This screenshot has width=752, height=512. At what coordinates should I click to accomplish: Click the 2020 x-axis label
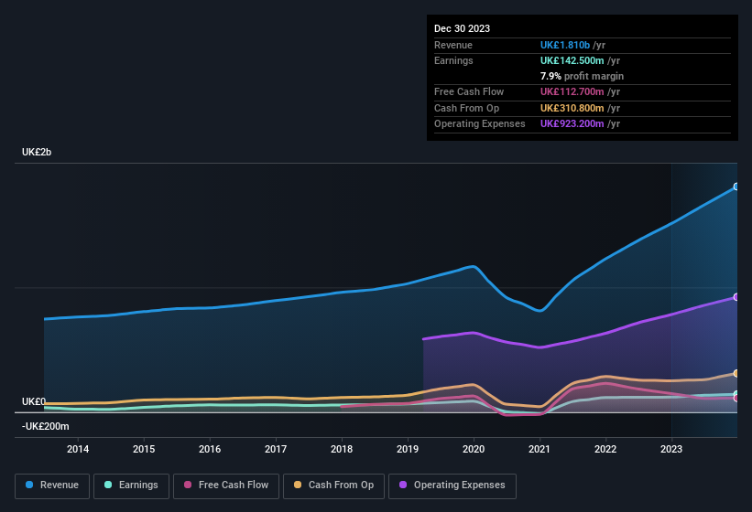point(474,449)
